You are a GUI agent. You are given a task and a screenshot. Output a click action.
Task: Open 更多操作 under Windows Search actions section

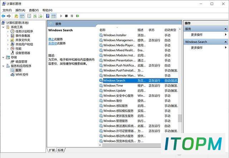pos(197,48)
